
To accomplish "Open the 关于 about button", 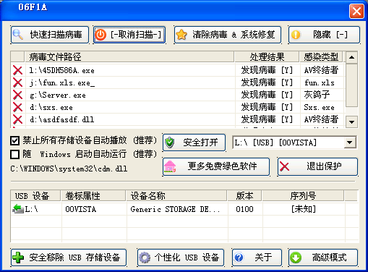I will pyautogui.click(x=257, y=258).
